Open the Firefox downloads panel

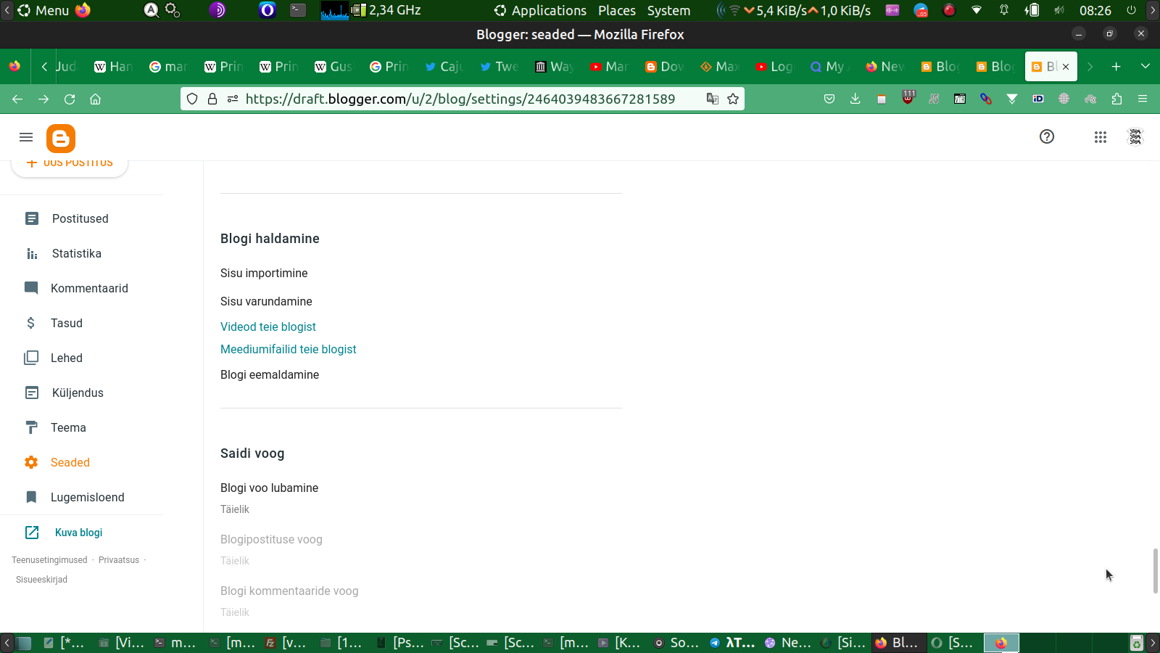(855, 99)
